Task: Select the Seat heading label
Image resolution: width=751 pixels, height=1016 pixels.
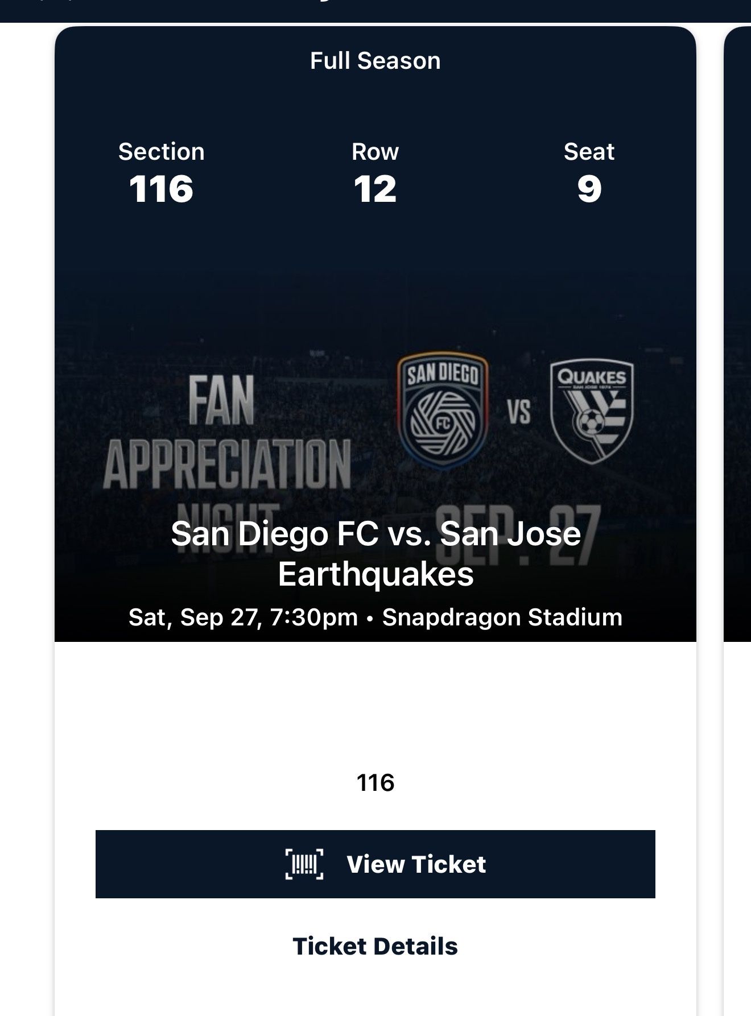Action: point(589,152)
